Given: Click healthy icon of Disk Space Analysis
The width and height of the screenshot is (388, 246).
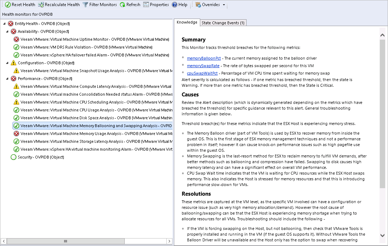Looking at the screenshot, I should 16,118.
